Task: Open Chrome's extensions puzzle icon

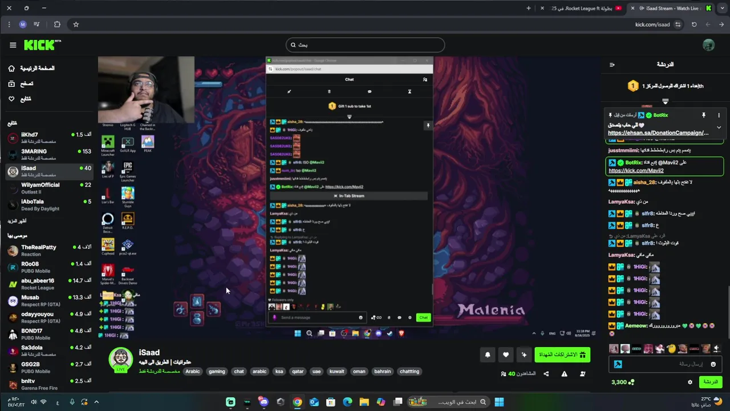Action: point(57,25)
